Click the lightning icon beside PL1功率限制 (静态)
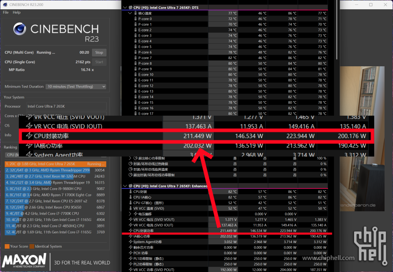Viewport: 393px width, 272px height. click(130, 258)
